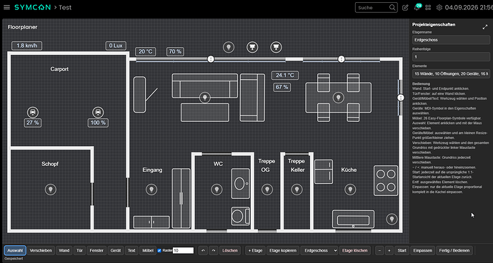Click the Löschen button
This screenshot has width=493, height=263.
[x=230, y=250]
